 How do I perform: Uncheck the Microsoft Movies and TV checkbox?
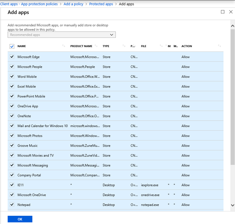pyautogui.click(x=12, y=155)
